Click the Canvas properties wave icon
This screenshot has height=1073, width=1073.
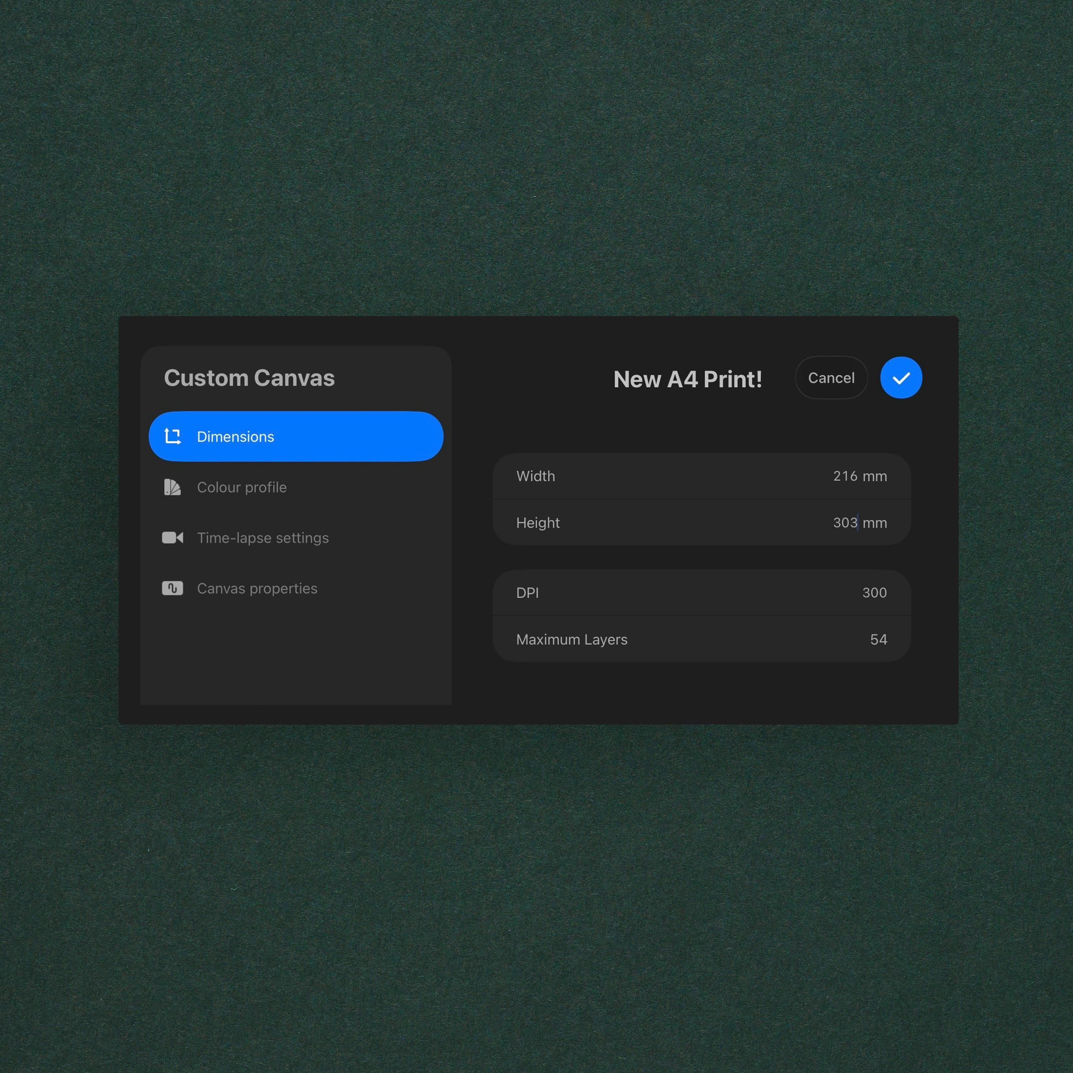tap(172, 588)
